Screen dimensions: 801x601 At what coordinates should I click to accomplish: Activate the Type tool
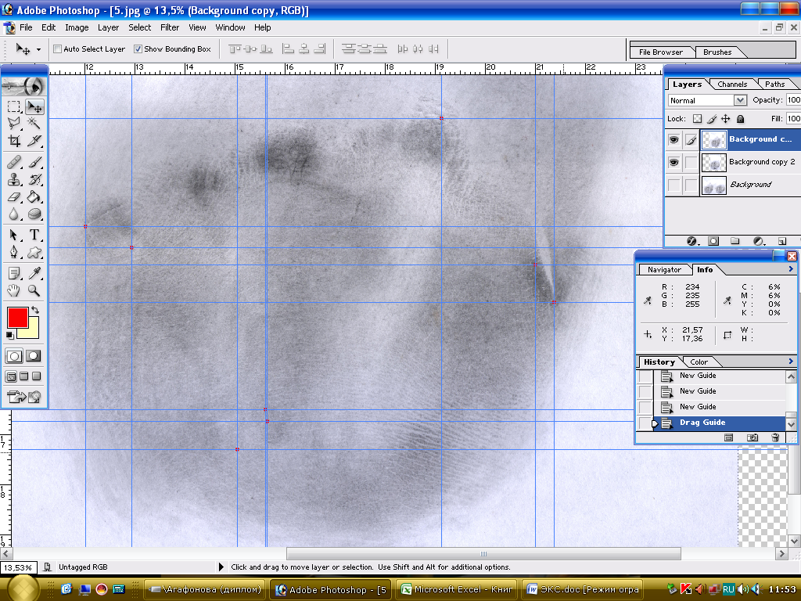[x=34, y=235]
